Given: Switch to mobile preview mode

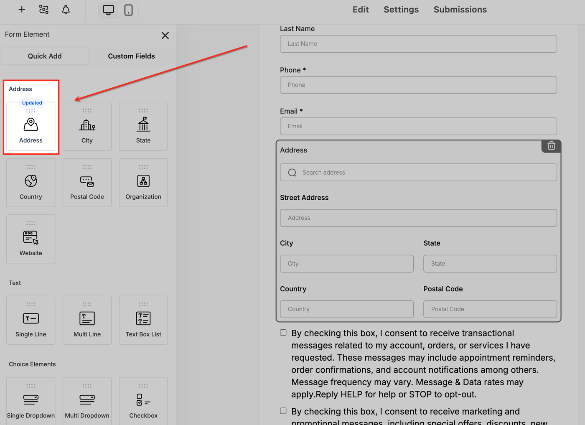Looking at the screenshot, I should click(x=128, y=10).
